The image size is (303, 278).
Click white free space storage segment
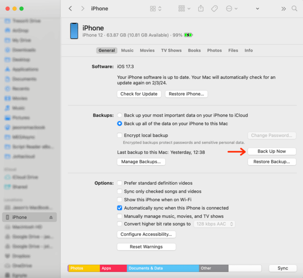click(x=245, y=268)
